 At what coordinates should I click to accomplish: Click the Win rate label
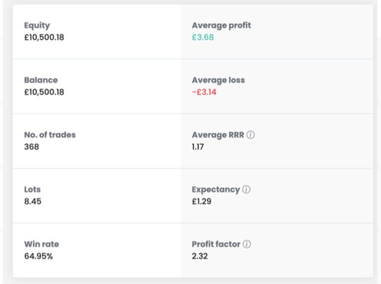point(41,244)
